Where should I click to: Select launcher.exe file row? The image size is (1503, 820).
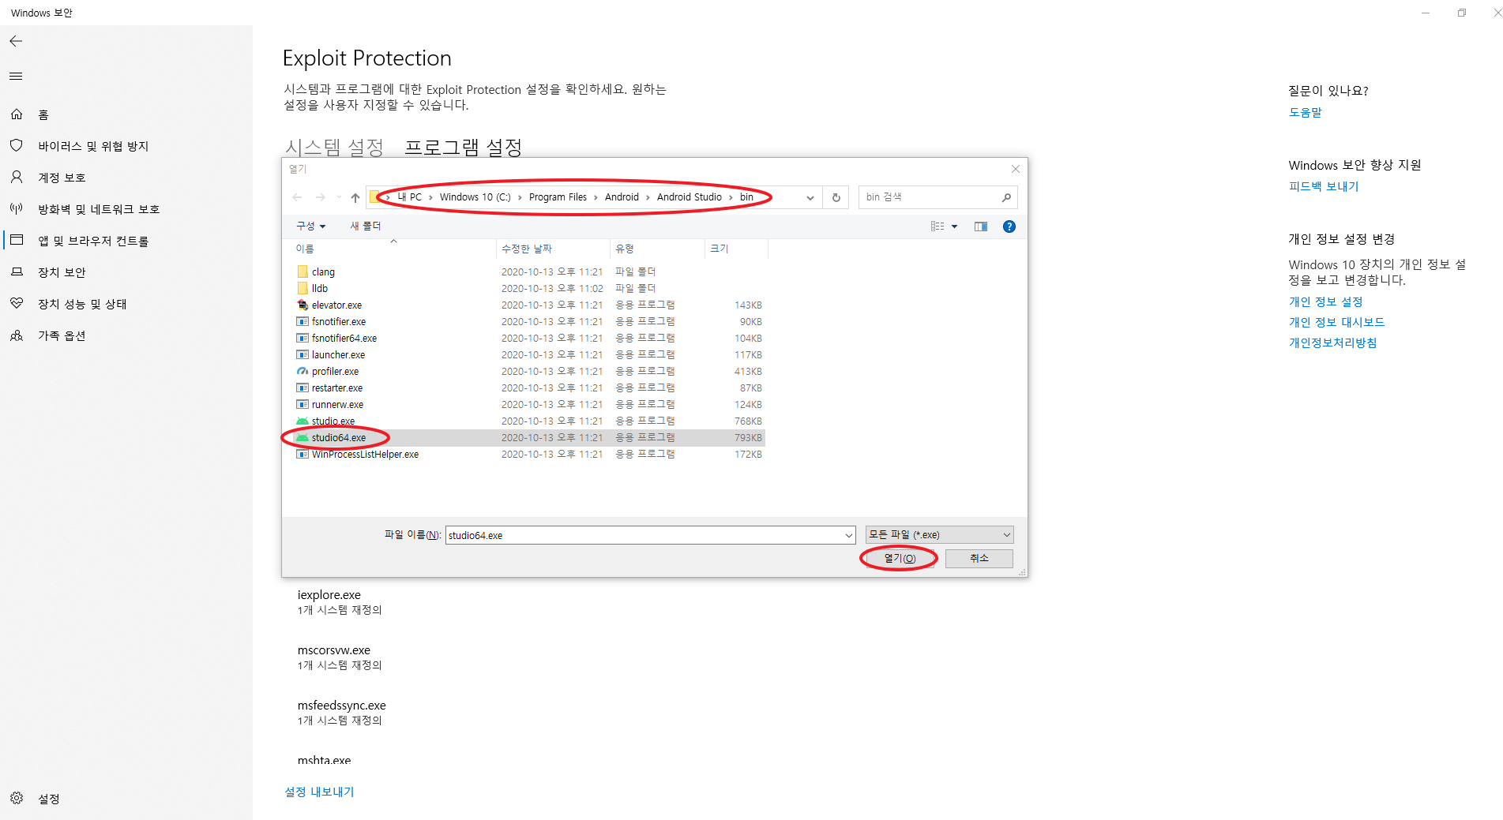tap(528, 354)
